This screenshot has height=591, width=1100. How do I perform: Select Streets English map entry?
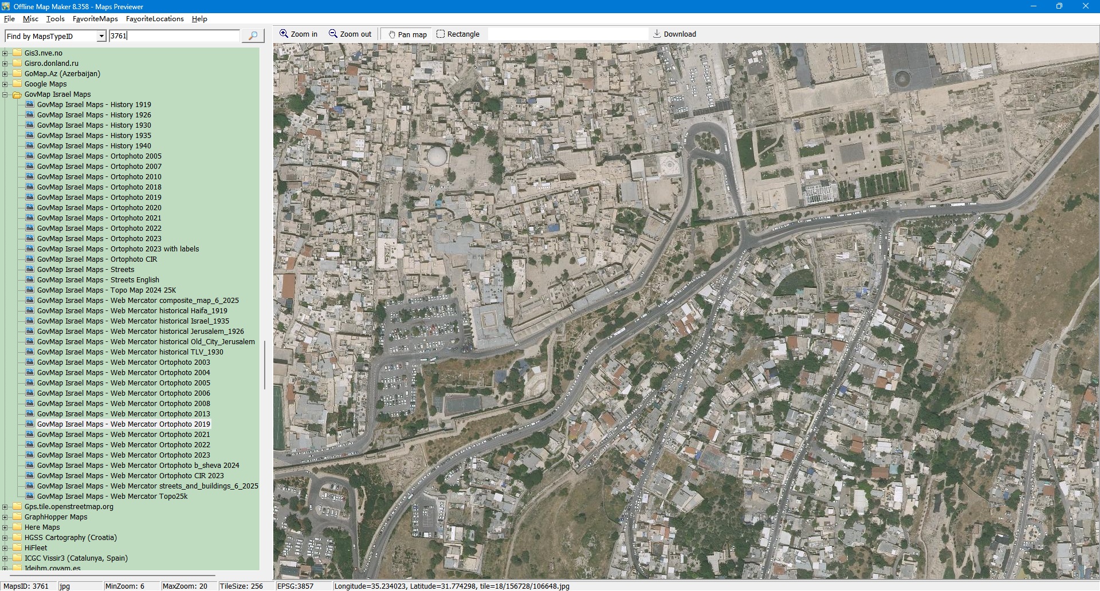(x=98, y=280)
